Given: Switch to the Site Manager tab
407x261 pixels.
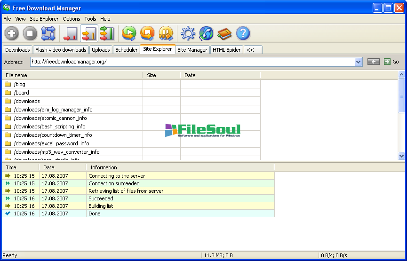Looking at the screenshot, I should (192, 50).
